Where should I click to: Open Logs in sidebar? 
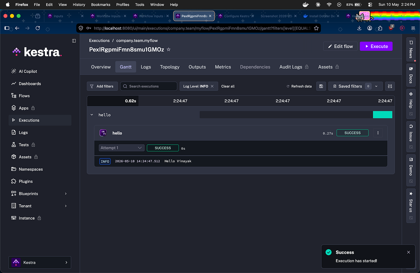(x=19, y=133)
